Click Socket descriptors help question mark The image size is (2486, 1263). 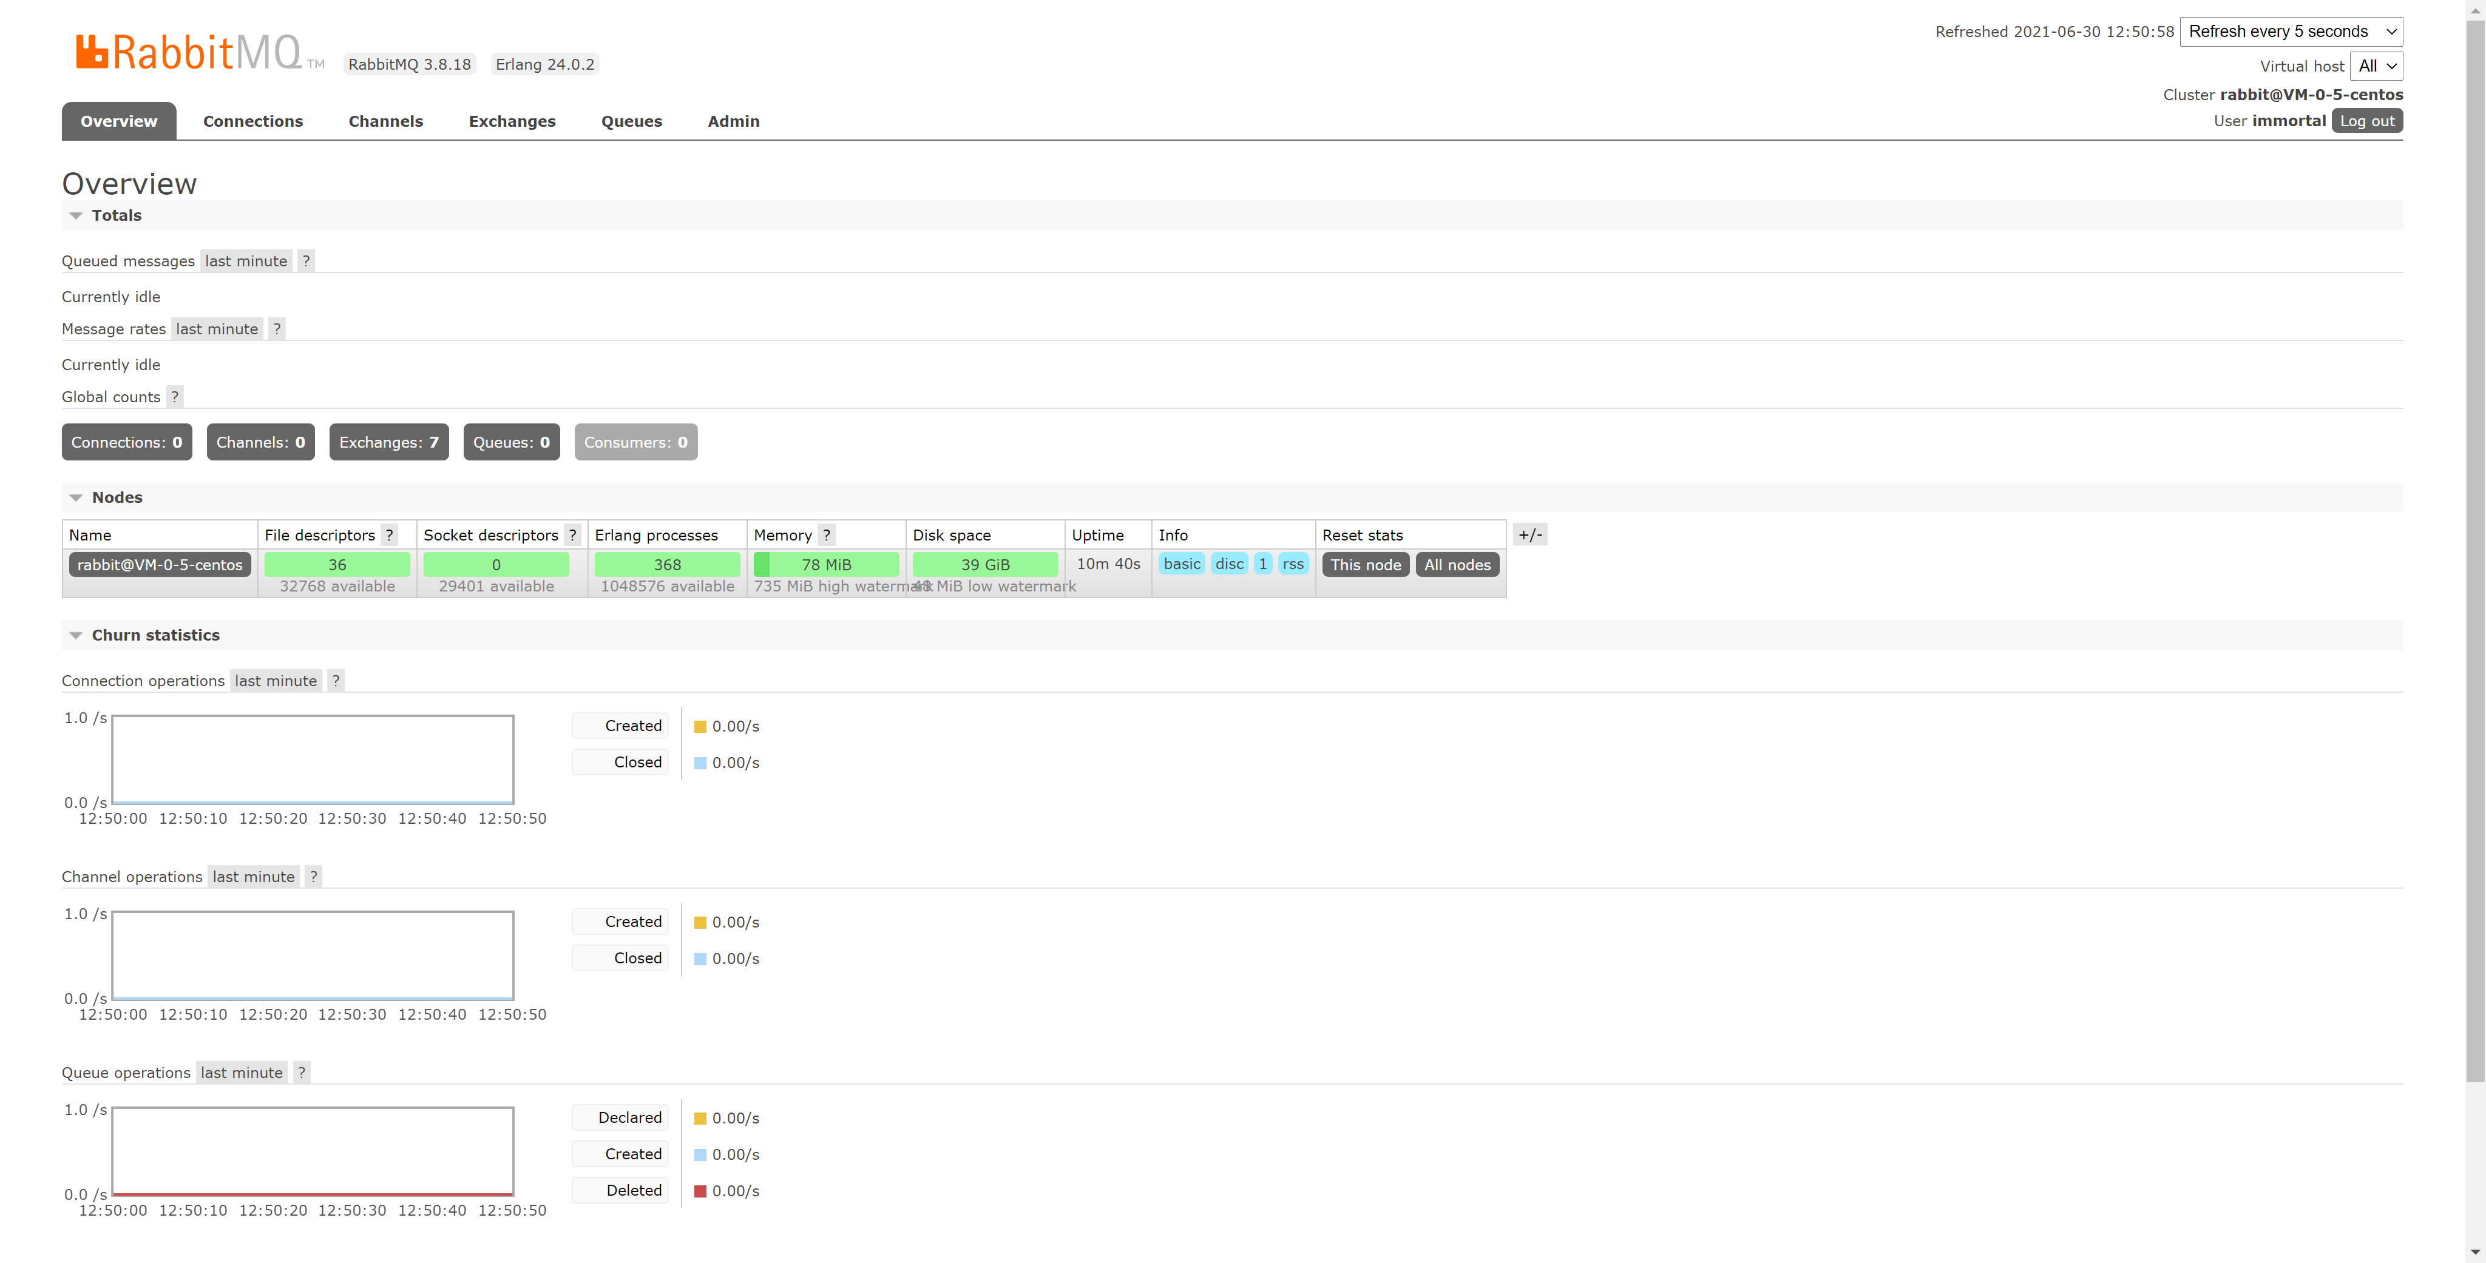572,534
